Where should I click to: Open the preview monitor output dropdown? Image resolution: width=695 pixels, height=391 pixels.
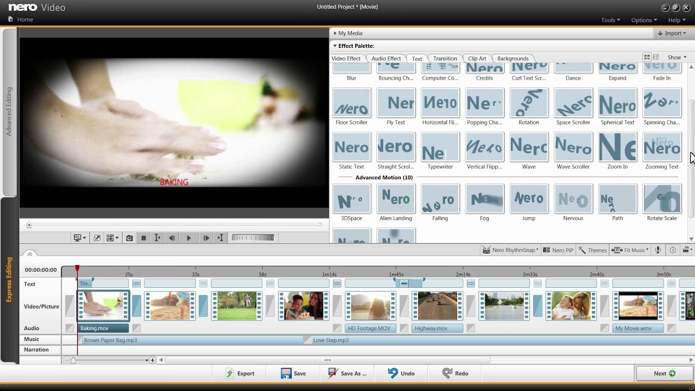80,238
